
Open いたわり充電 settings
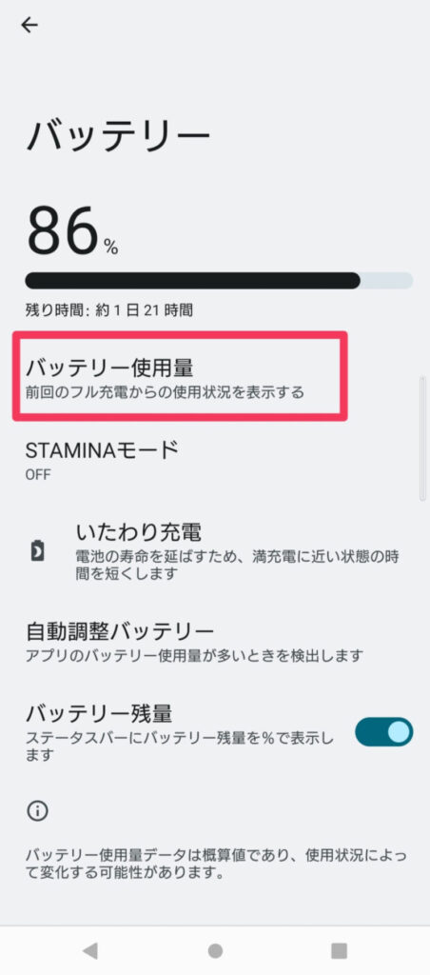click(215, 551)
